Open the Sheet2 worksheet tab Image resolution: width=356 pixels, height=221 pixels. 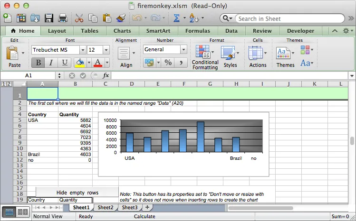[x=105, y=207]
